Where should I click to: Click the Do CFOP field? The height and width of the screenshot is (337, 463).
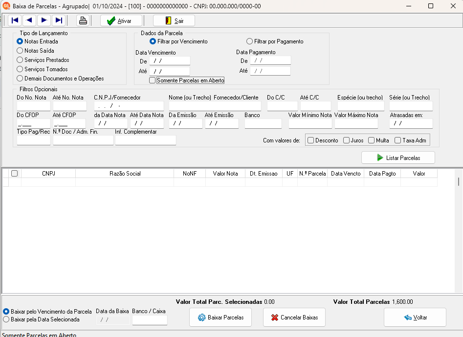point(34,123)
